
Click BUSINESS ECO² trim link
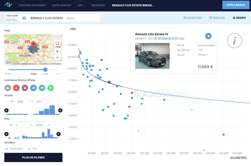[x=168, y=38]
